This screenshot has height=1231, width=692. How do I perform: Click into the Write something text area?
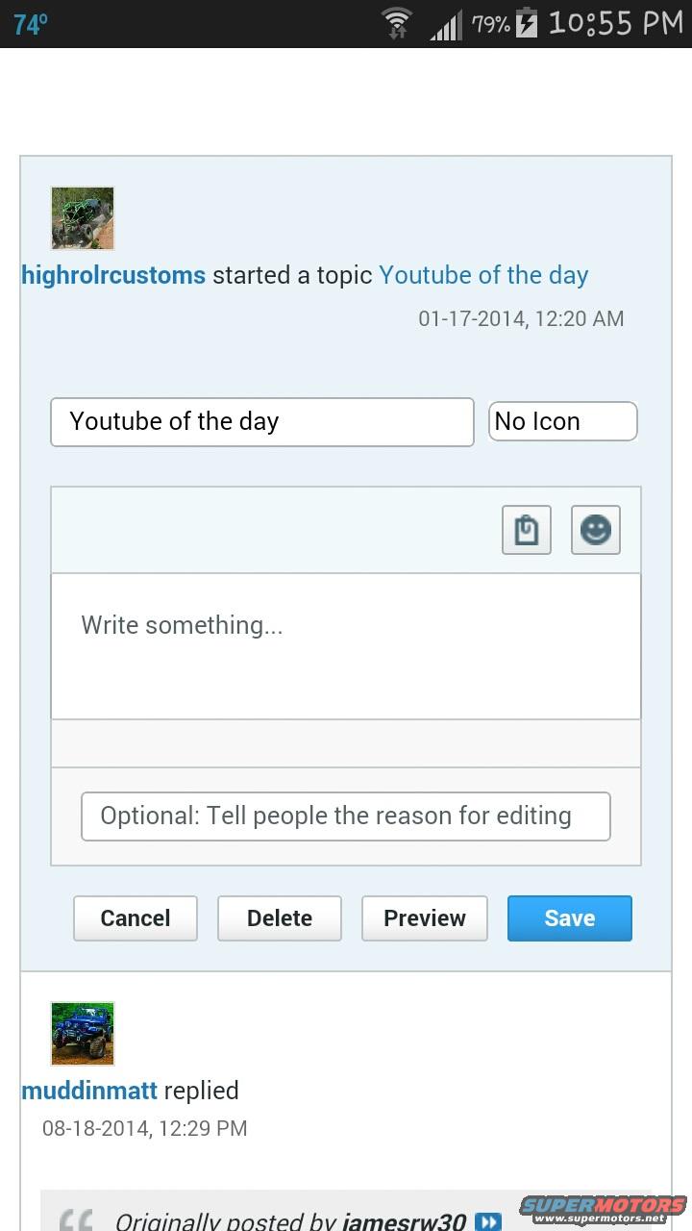pos(346,646)
